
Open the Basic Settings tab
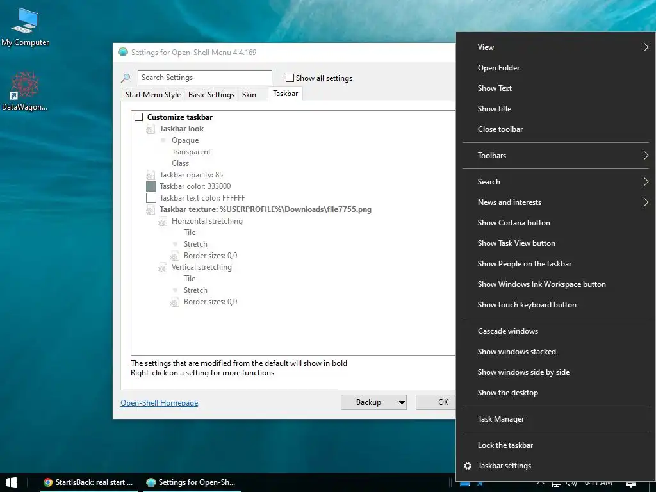(211, 95)
